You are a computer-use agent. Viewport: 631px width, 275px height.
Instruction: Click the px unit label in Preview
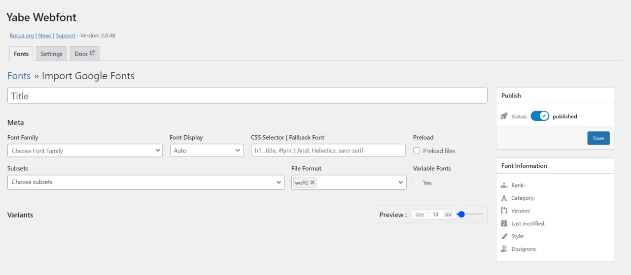[x=448, y=214]
